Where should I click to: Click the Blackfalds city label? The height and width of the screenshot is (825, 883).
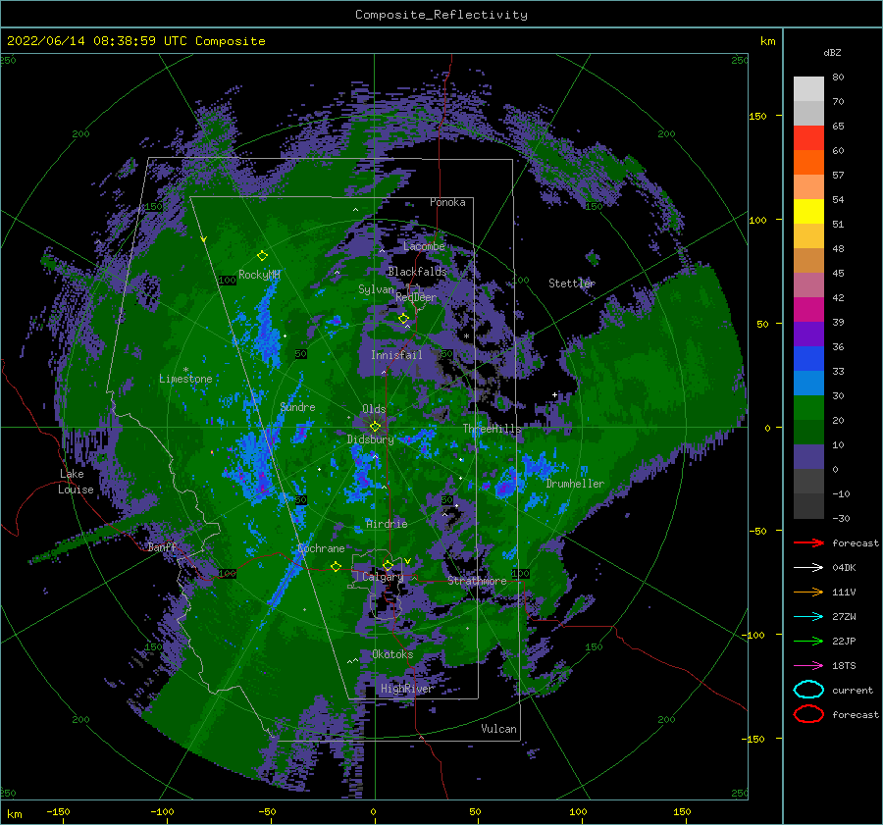(x=417, y=272)
